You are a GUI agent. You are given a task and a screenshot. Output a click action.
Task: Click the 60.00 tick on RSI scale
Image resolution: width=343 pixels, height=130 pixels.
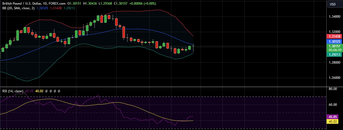point(333,105)
